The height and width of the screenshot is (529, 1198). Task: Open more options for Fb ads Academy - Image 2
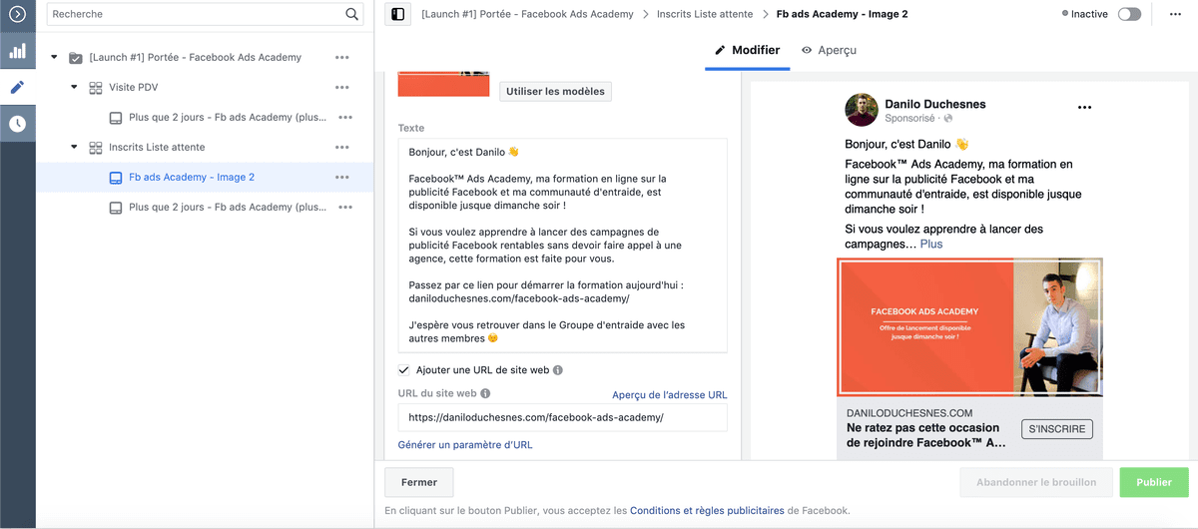tap(342, 178)
